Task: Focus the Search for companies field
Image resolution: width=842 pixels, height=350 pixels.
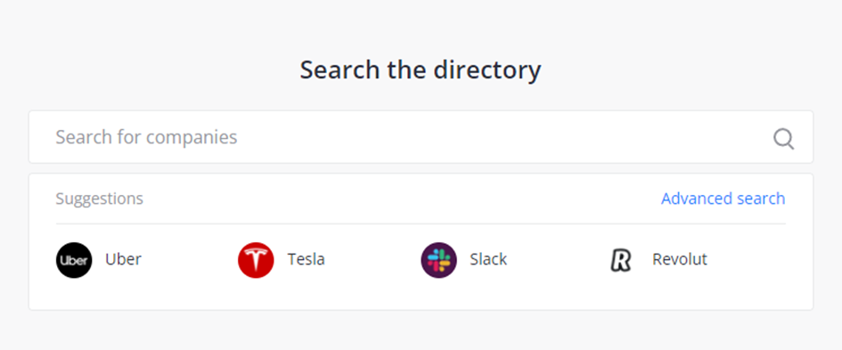Action: (421, 137)
